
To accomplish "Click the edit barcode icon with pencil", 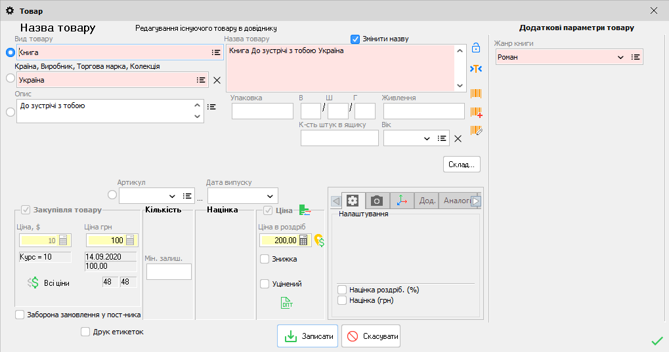I will point(477,130).
